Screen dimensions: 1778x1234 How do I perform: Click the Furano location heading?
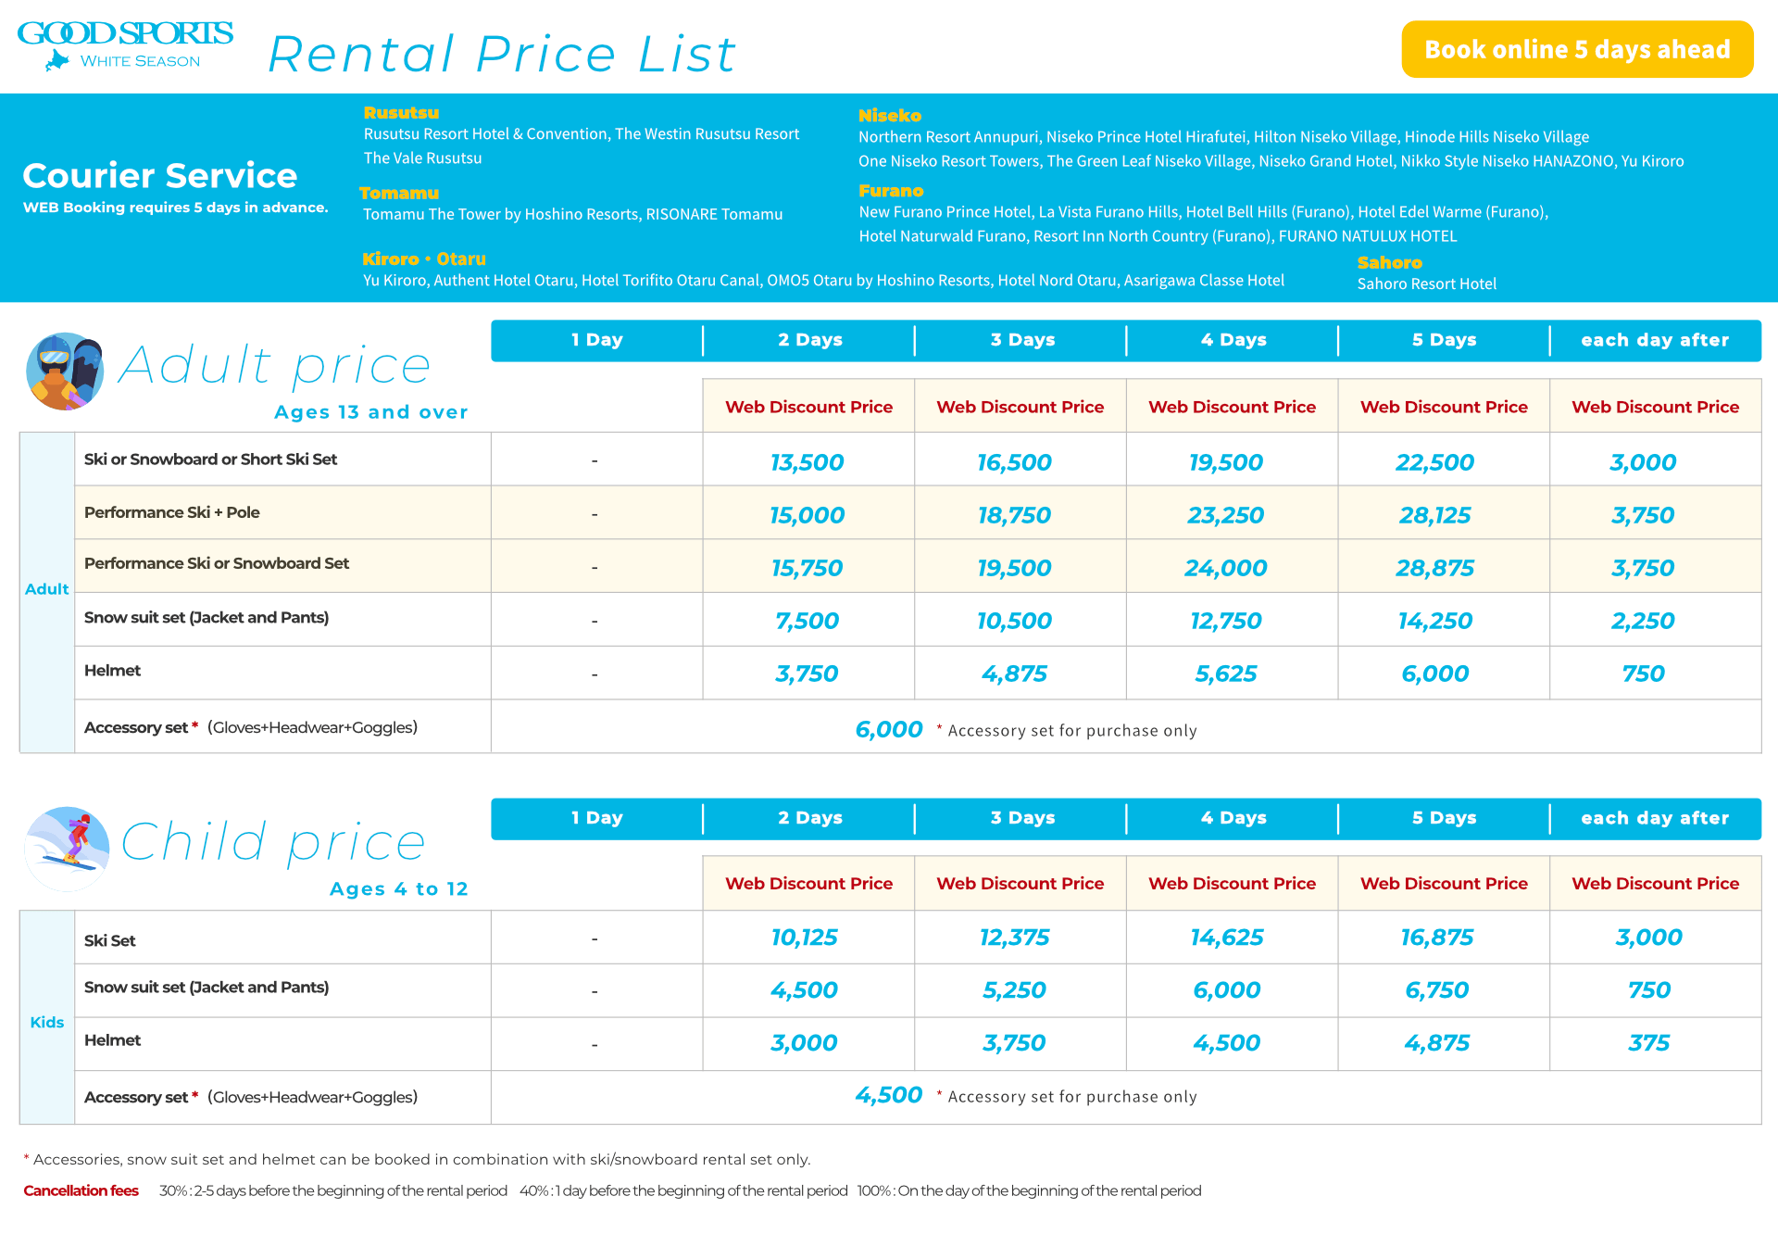891,191
